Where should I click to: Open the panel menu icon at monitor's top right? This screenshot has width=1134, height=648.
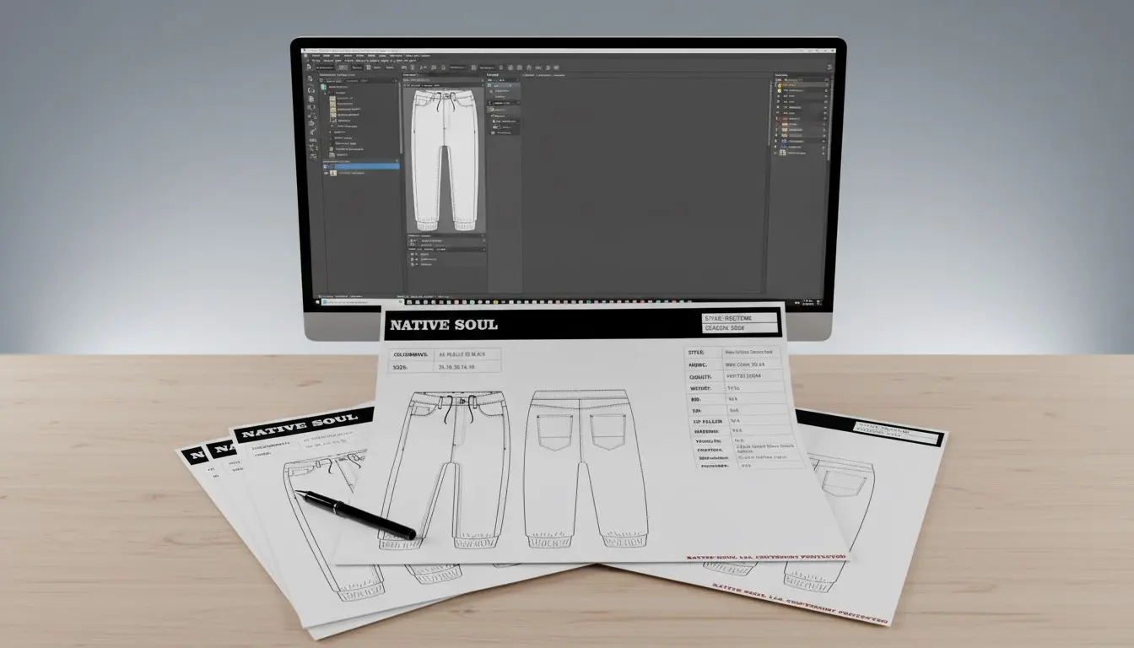tap(829, 67)
